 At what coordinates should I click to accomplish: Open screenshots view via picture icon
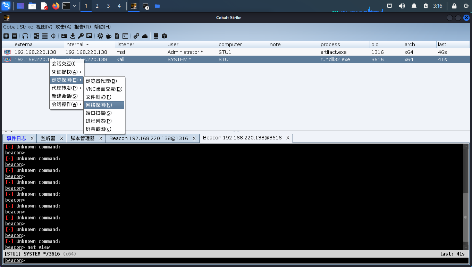(89, 36)
